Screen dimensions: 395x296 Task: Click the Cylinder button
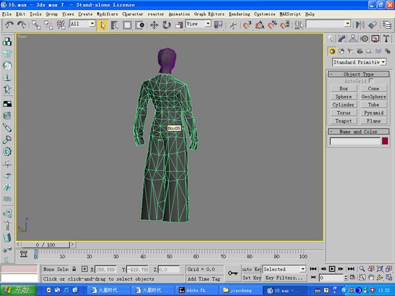[344, 104]
